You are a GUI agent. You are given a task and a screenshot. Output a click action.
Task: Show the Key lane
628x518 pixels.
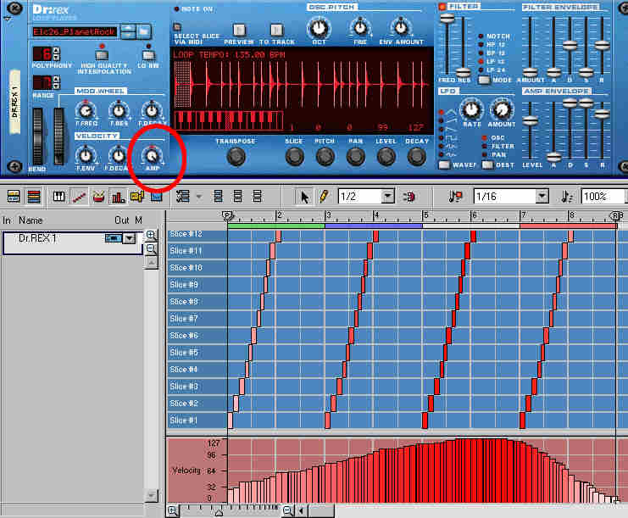click(58, 197)
